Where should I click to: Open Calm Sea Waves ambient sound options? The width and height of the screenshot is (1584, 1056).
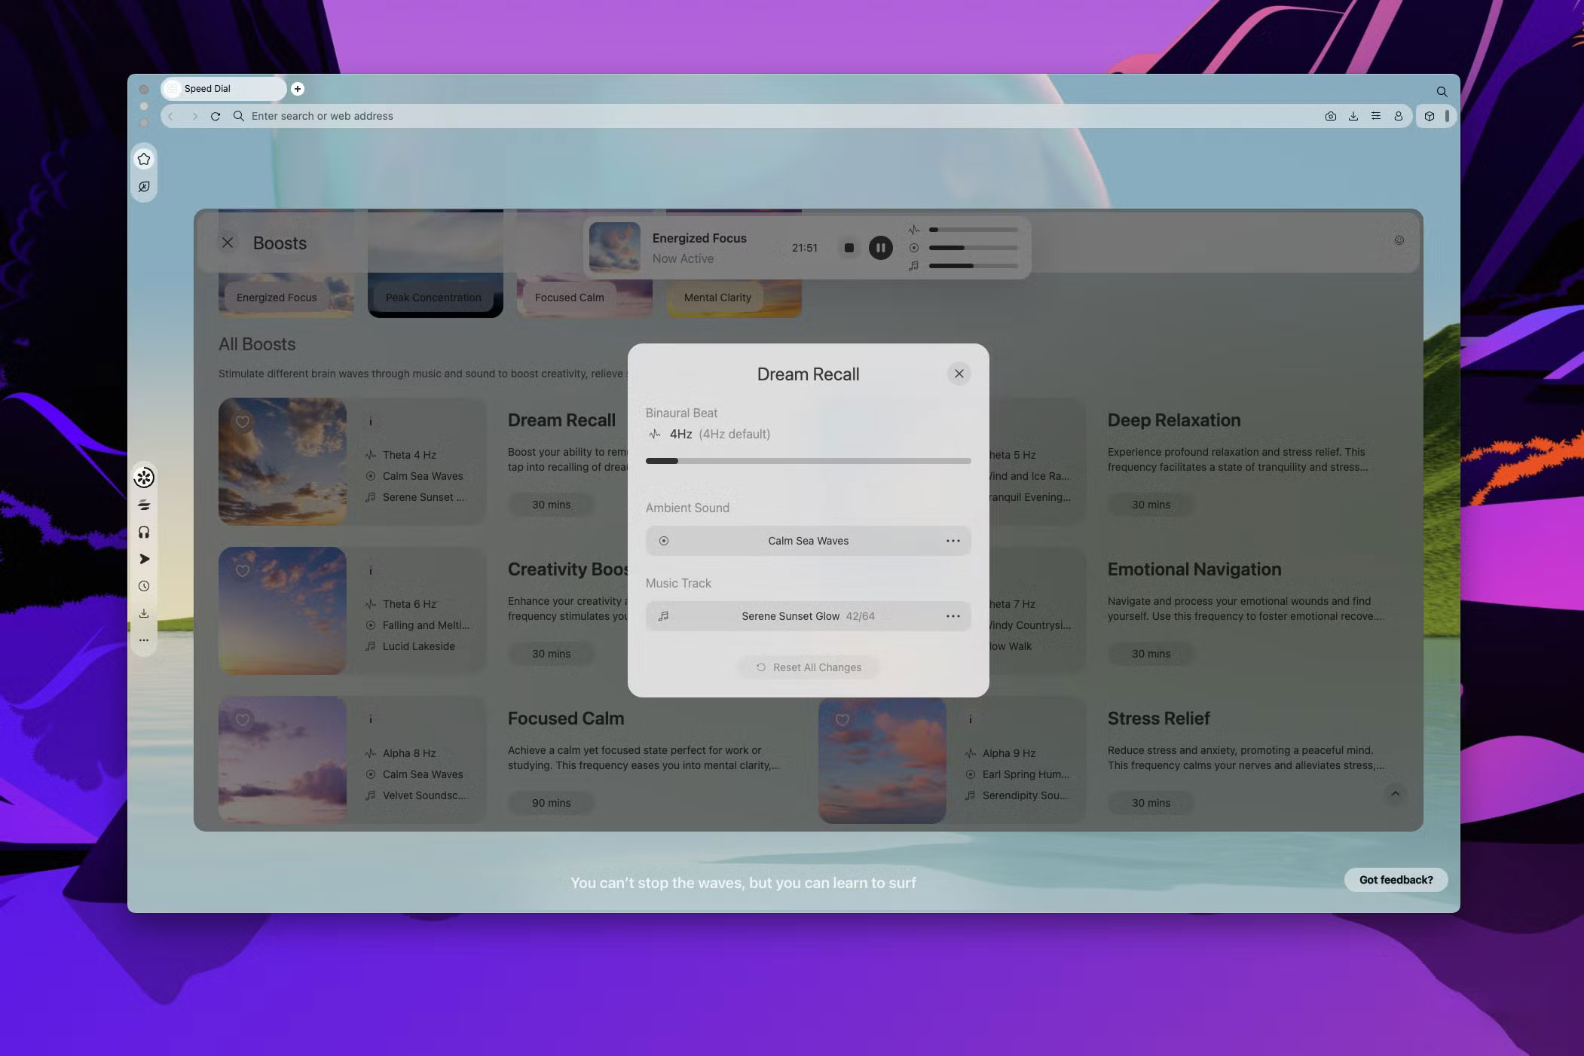[953, 541]
